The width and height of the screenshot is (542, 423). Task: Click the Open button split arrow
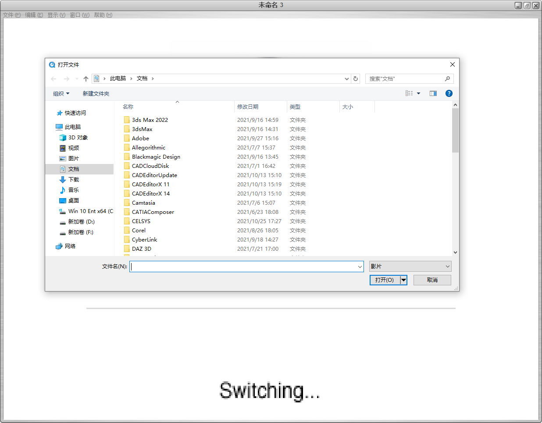click(x=403, y=280)
